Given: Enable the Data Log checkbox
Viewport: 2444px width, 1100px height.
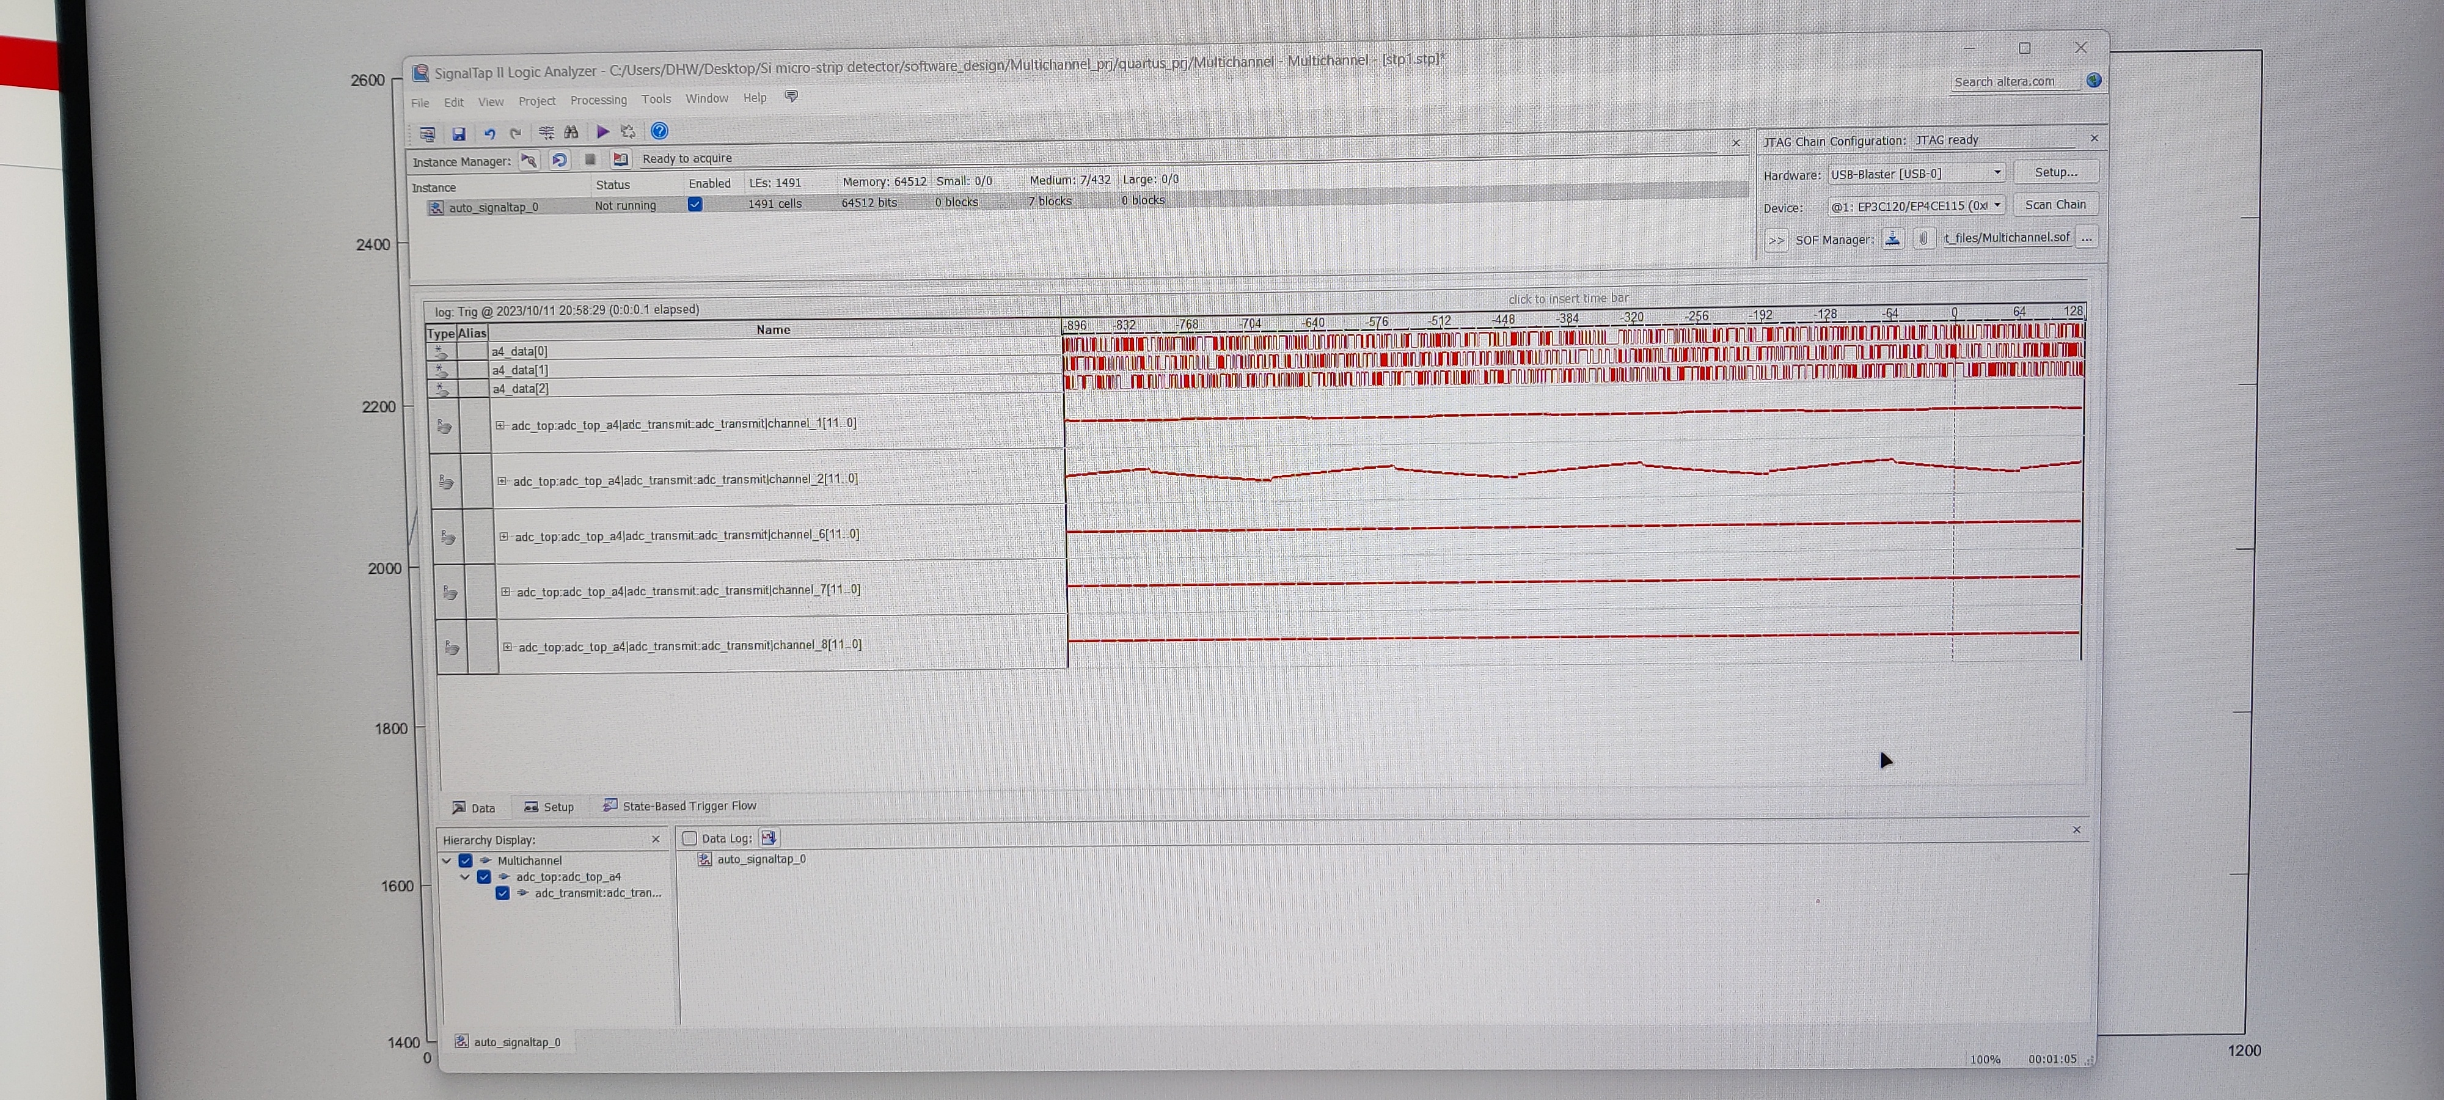Looking at the screenshot, I should tap(690, 838).
